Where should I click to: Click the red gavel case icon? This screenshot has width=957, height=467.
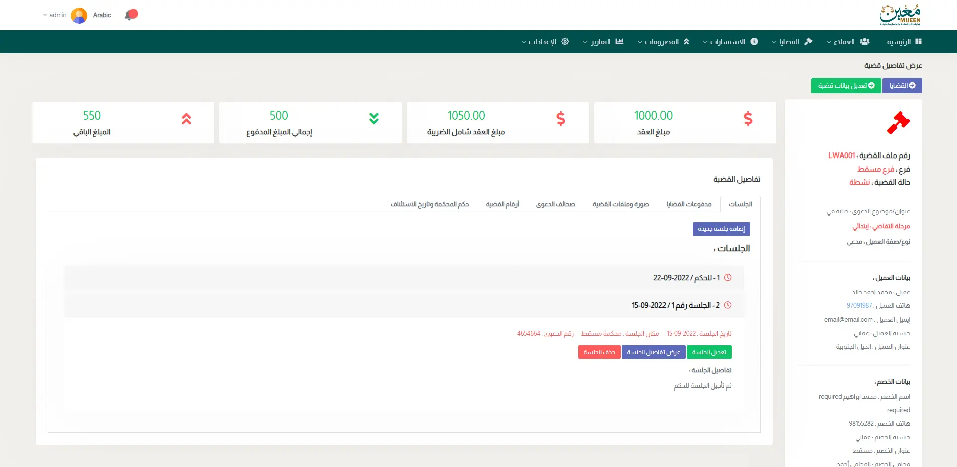tap(898, 123)
